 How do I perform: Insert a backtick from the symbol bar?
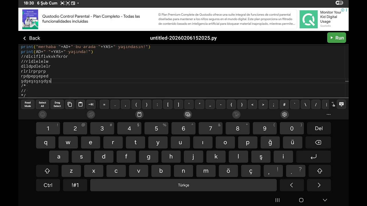coord(295,105)
